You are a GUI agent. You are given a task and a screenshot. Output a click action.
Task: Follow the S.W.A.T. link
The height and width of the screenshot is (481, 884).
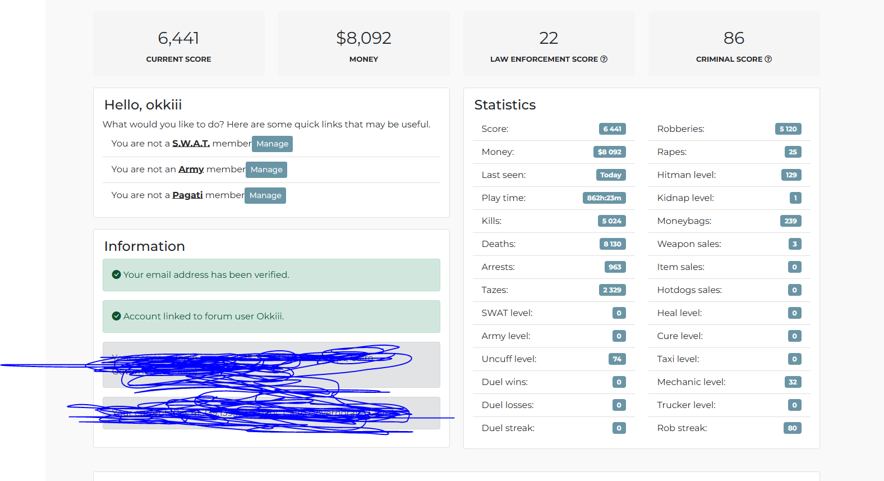[191, 143]
